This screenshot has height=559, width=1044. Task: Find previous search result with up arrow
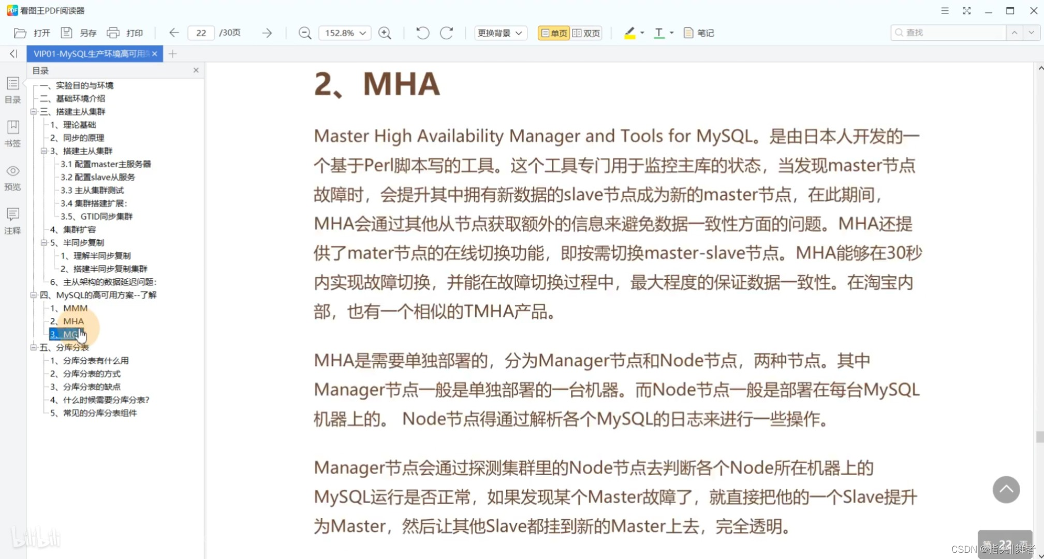[x=1014, y=33]
